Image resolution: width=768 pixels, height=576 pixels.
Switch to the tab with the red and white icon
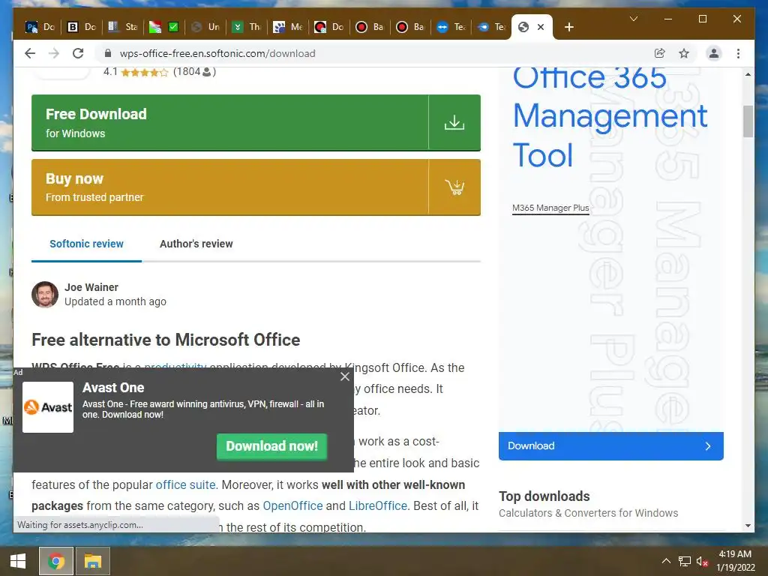(x=154, y=27)
